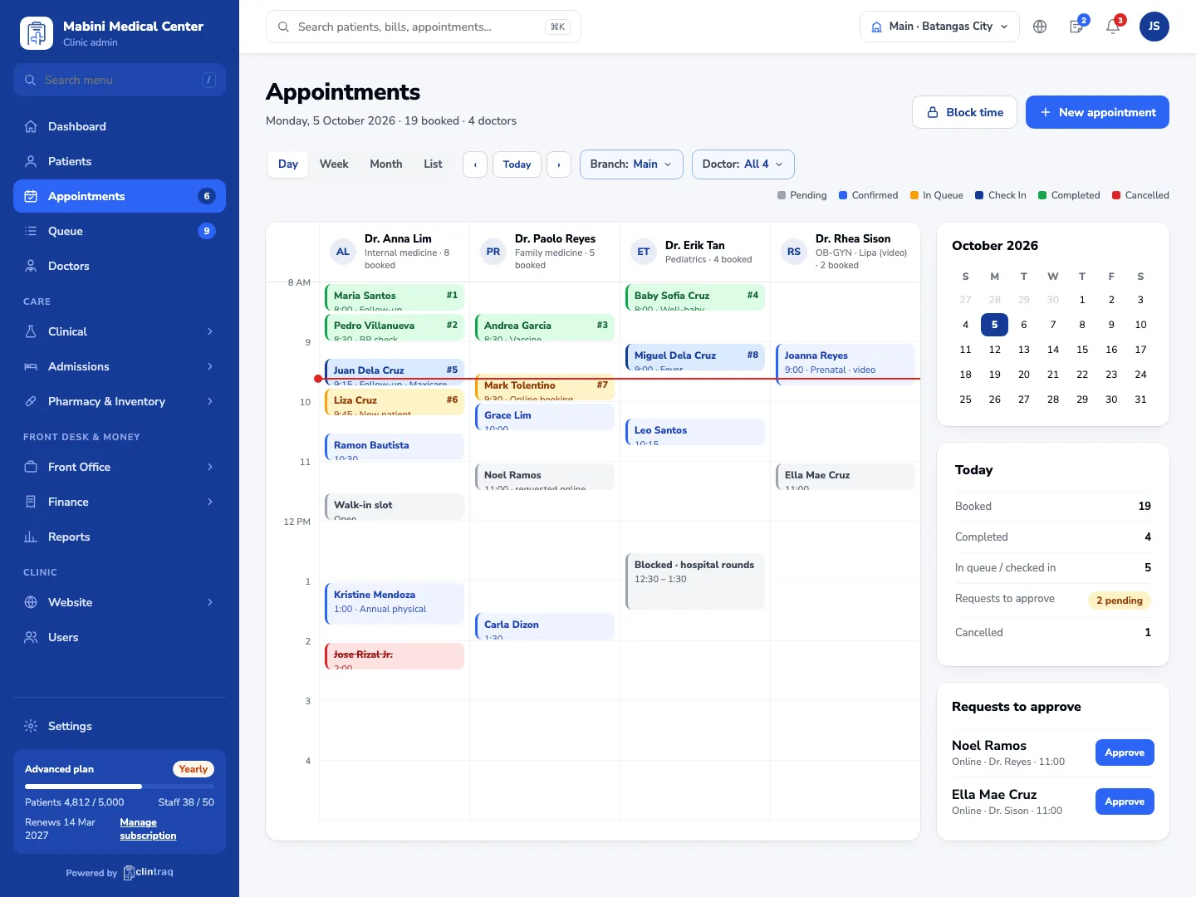
Task: Select October 14 in the mini calendar
Action: click(1053, 350)
